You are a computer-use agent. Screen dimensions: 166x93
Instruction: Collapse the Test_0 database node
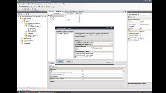[x=23, y=22]
